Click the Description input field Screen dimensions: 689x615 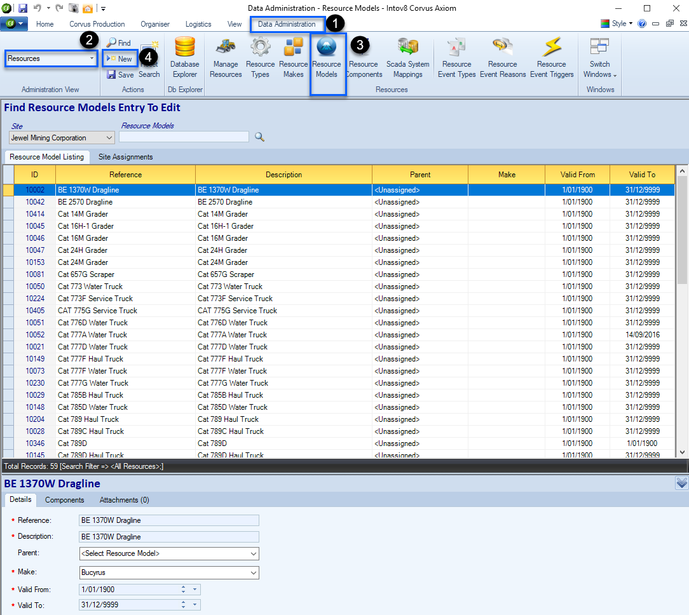[x=169, y=537]
